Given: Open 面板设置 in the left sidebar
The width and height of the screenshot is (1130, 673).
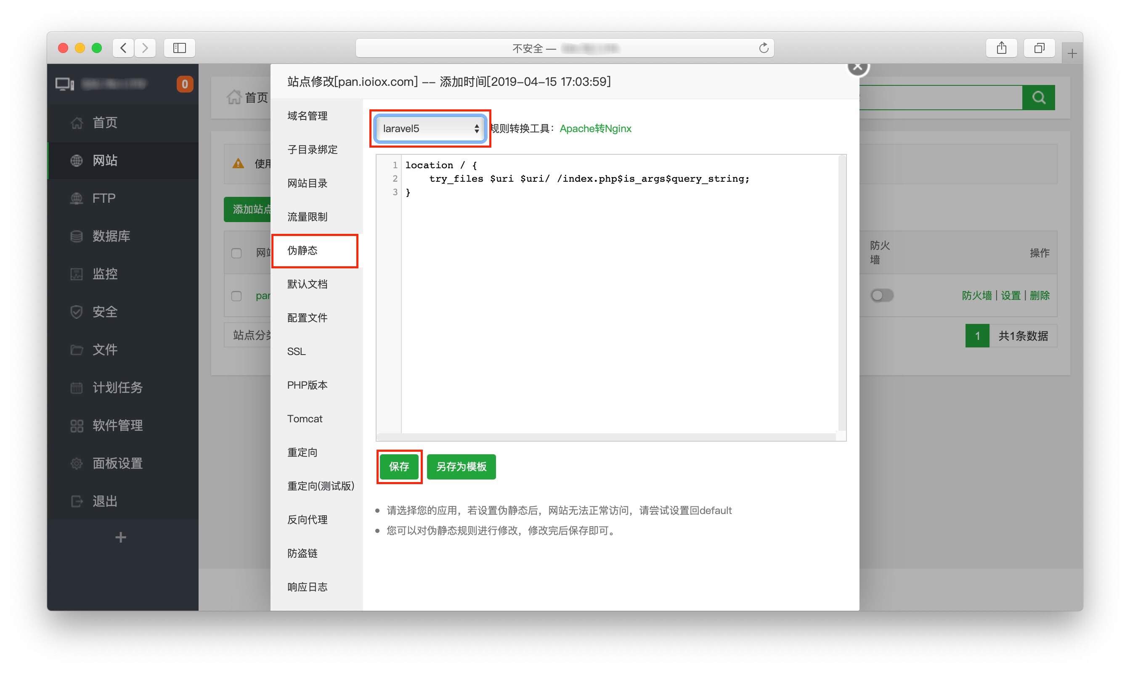Looking at the screenshot, I should 123,463.
